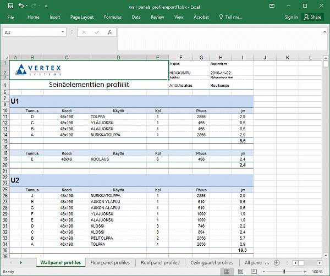The height and width of the screenshot is (276, 330).
Task: Click zoom in plus button
Action: click(x=306, y=272)
